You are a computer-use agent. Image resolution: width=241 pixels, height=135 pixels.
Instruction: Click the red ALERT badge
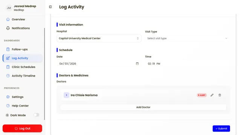[202, 95]
